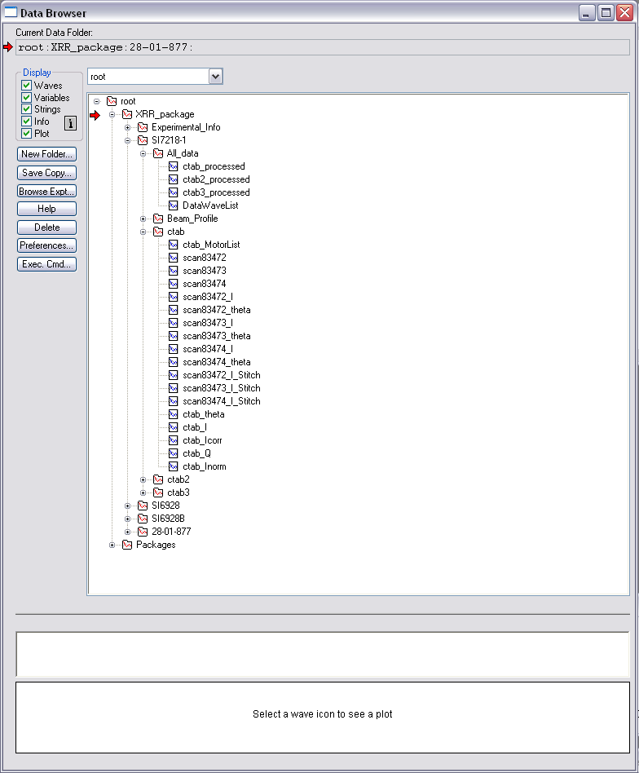Disable the Info checkbox

(x=27, y=121)
